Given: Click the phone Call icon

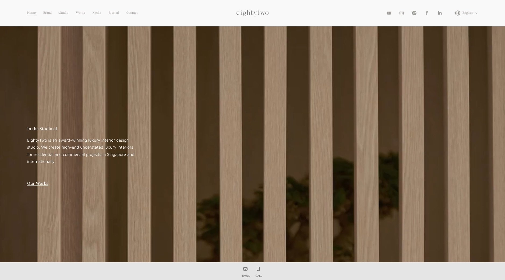Looking at the screenshot, I should (x=258, y=269).
